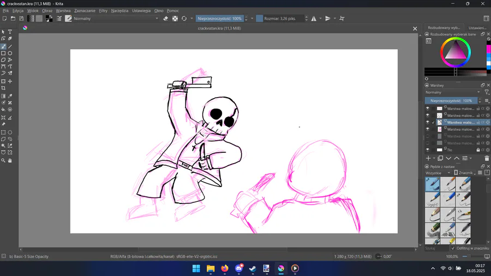Move layer up with up arrow
491x276 pixels.
pos(457,158)
